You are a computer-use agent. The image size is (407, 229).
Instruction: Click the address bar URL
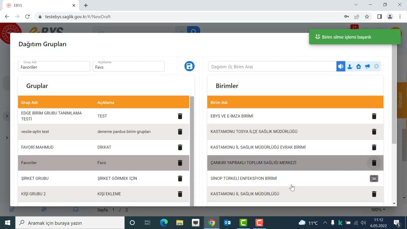[78, 17]
